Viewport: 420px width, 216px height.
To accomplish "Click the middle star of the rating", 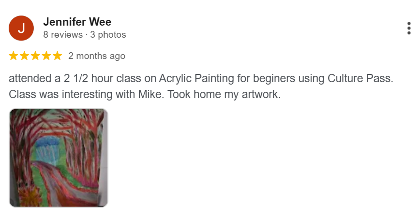I will [36, 56].
